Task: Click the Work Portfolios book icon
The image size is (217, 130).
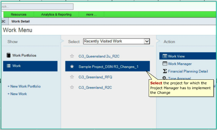Action: pyautogui.click(x=9, y=55)
